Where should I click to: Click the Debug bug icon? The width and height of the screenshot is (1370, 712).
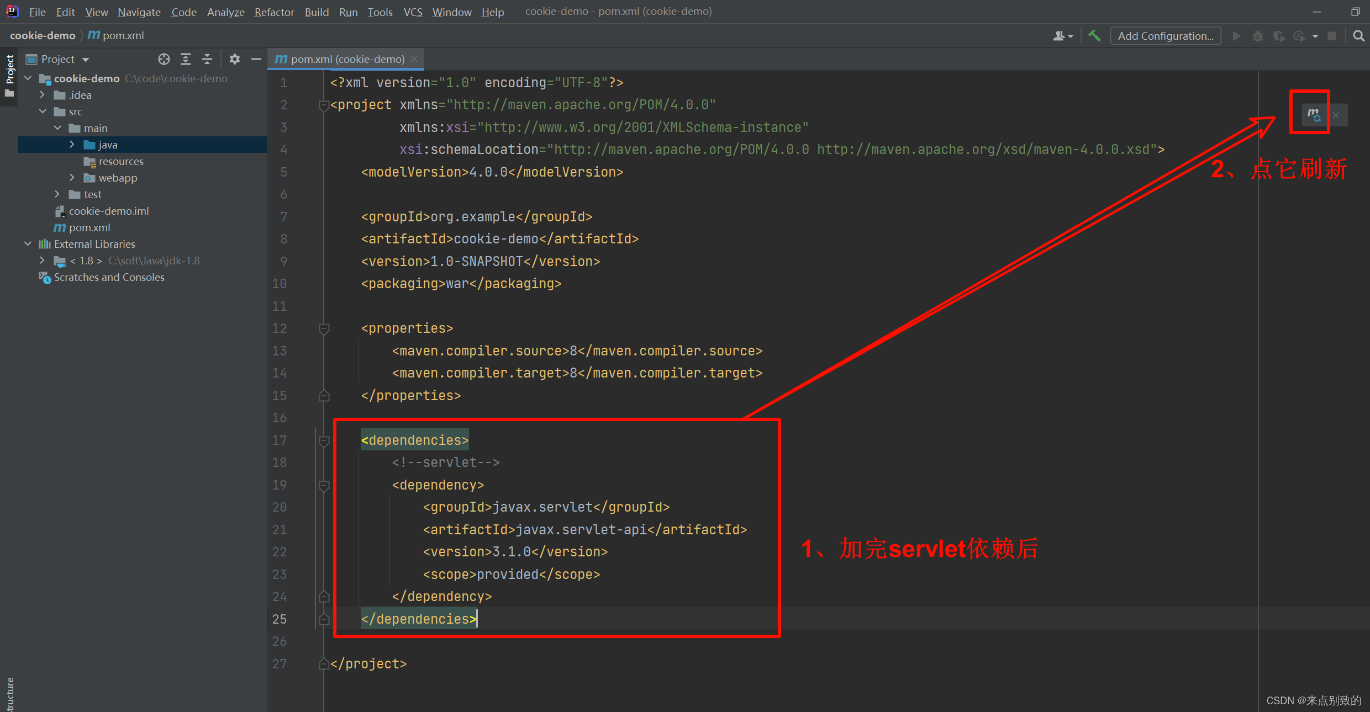[x=1258, y=36]
